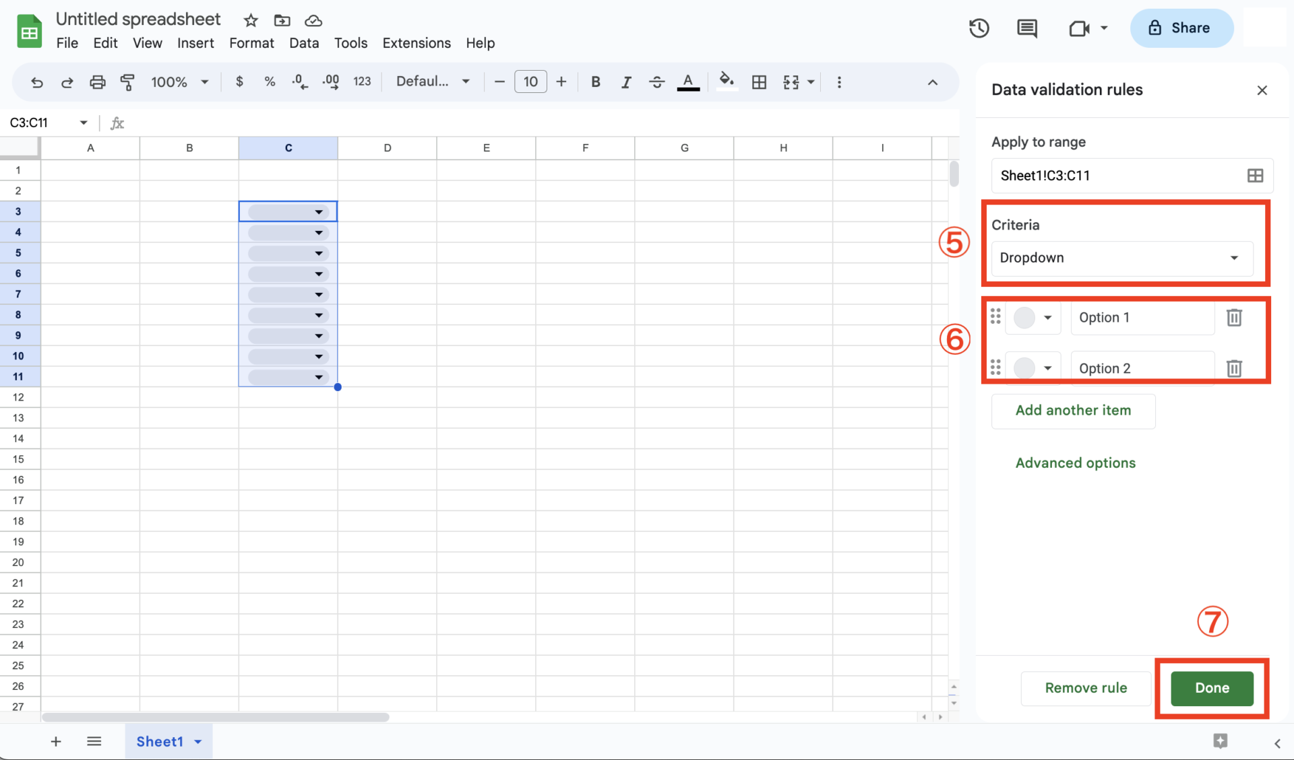1294x760 pixels.
Task: Click Add another item button
Action: pos(1073,411)
